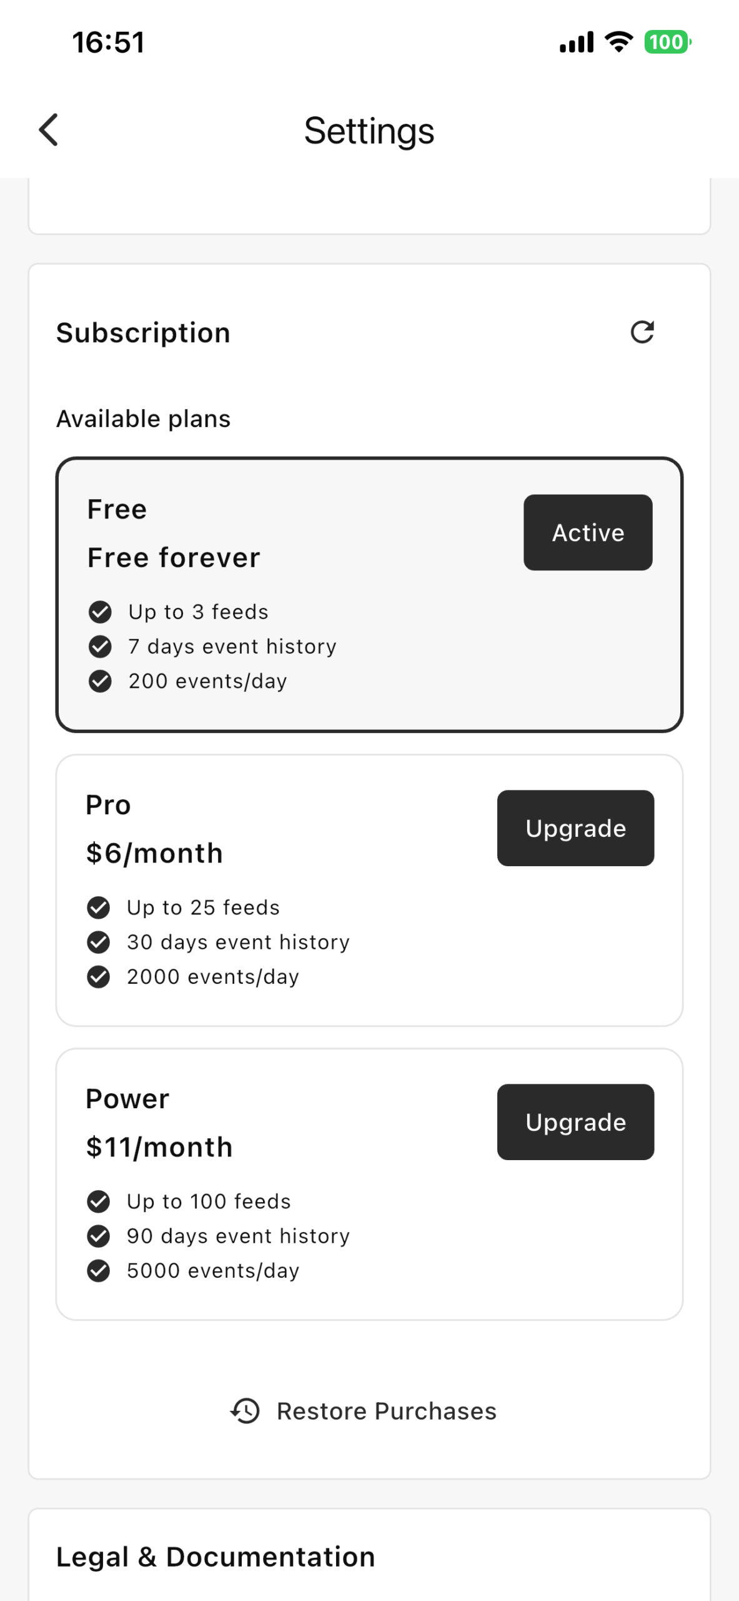The width and height of the screenshot is (739, 1601).
Task: Refresh the Subscription status
Action: click(642, 332)
